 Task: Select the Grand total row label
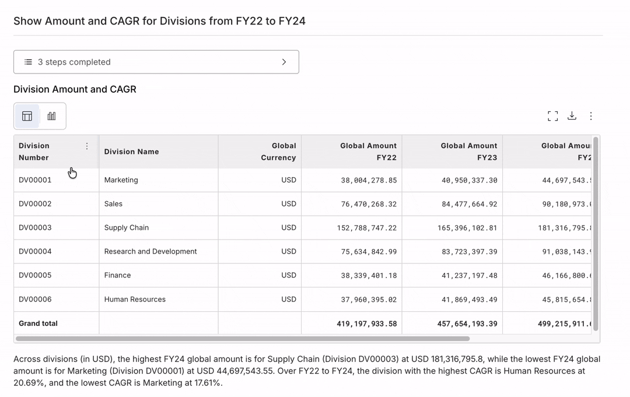tap(38, 324)
